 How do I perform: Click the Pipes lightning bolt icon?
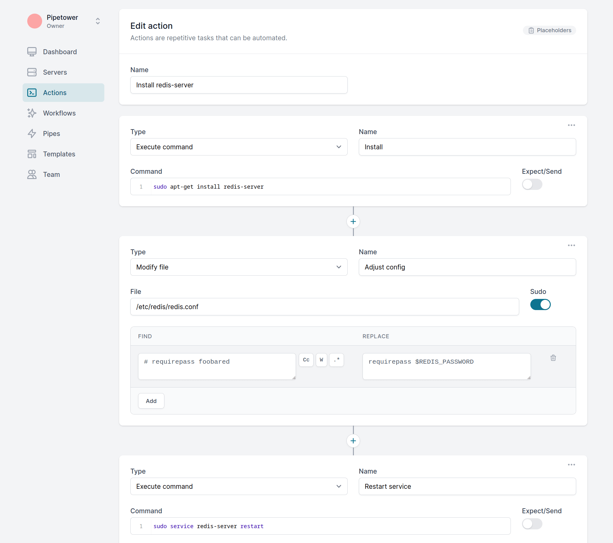[x=32, y=134]
